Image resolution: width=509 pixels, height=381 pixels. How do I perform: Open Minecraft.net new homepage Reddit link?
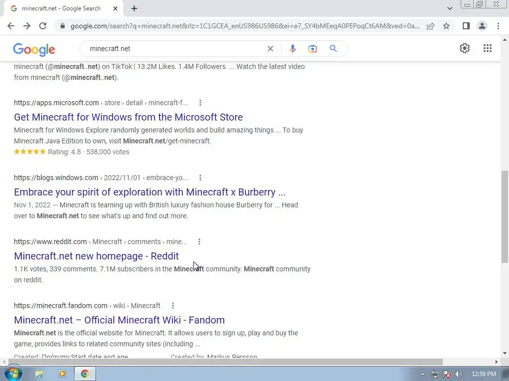click(96, 256)
